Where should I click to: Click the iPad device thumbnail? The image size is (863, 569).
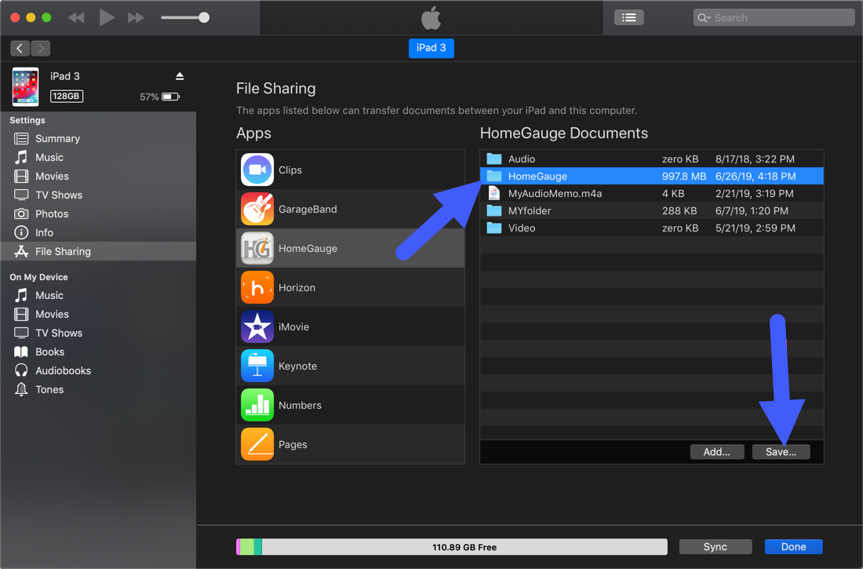coord(25,86)
